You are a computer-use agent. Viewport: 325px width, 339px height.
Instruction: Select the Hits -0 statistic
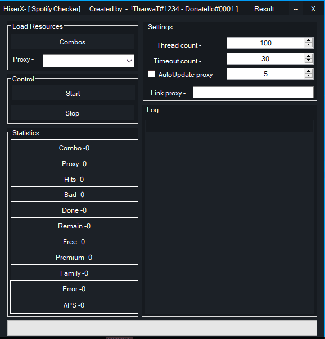[74, 179]
